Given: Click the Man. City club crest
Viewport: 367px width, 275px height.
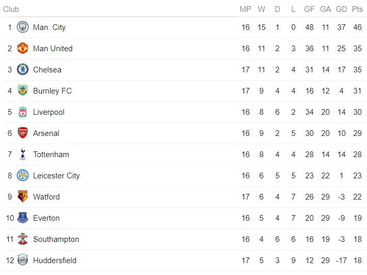Looking at the screenshot, I should click(x=22, y=27).
